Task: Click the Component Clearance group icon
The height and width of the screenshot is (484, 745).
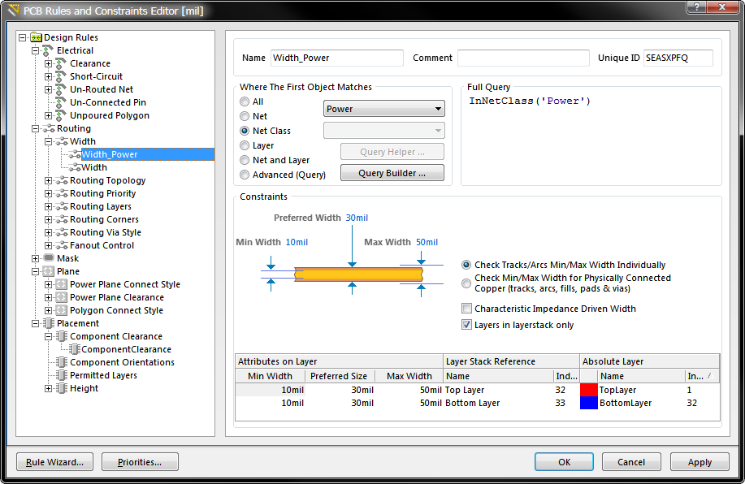Action: click(61, 336)
